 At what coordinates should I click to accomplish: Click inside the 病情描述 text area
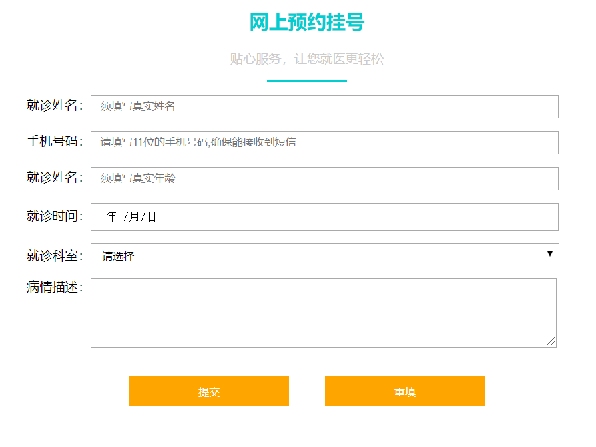pos(323,313)
